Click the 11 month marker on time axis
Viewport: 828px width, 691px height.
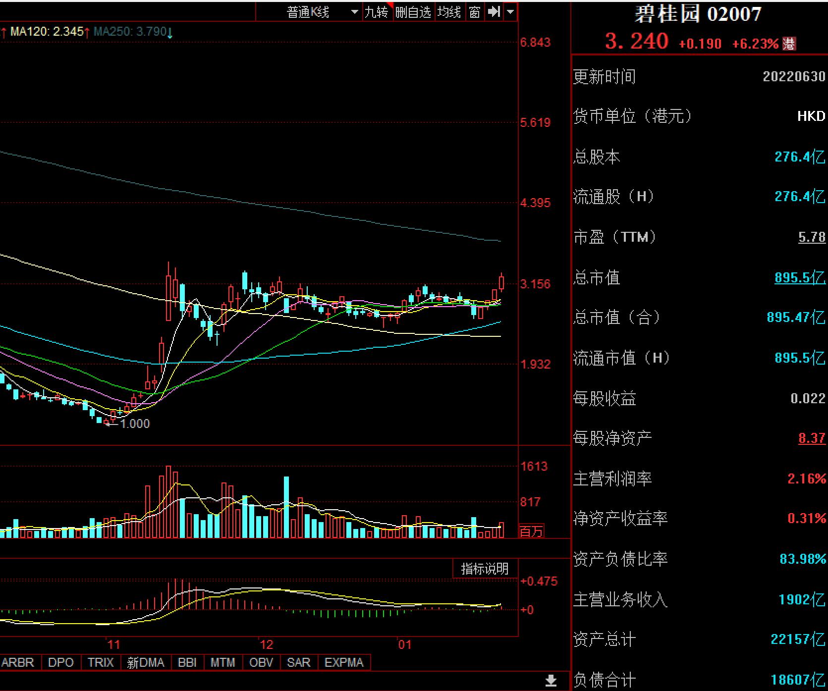coord(113,644)
